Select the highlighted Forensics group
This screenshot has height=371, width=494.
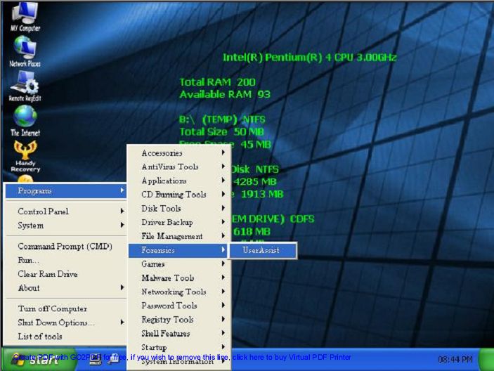[179, 250]
